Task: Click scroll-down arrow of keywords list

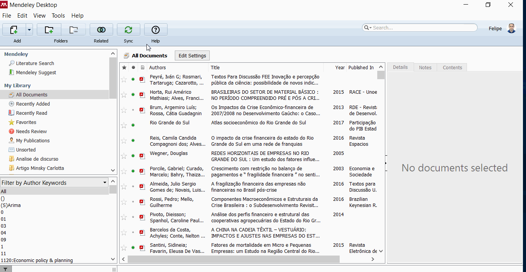Action: pyautogui.click(x=113, y=259)
